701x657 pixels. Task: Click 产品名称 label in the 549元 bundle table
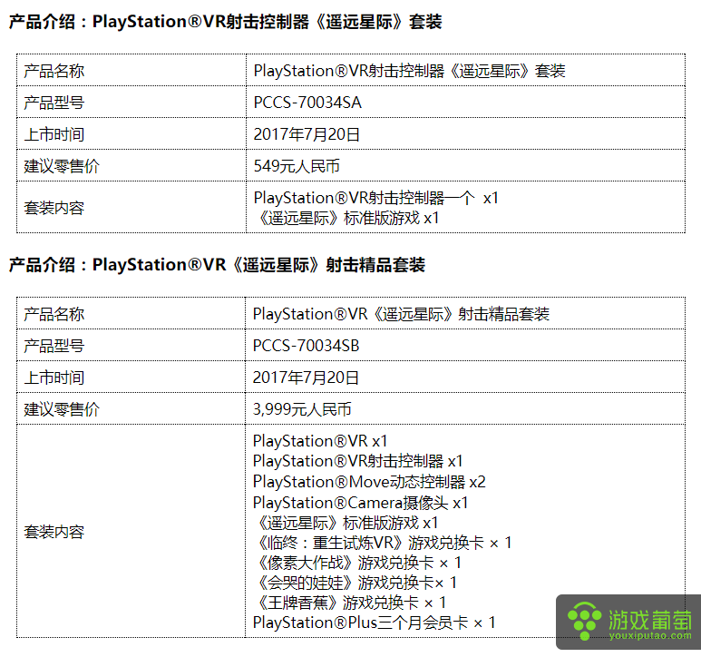pos(54,71)
